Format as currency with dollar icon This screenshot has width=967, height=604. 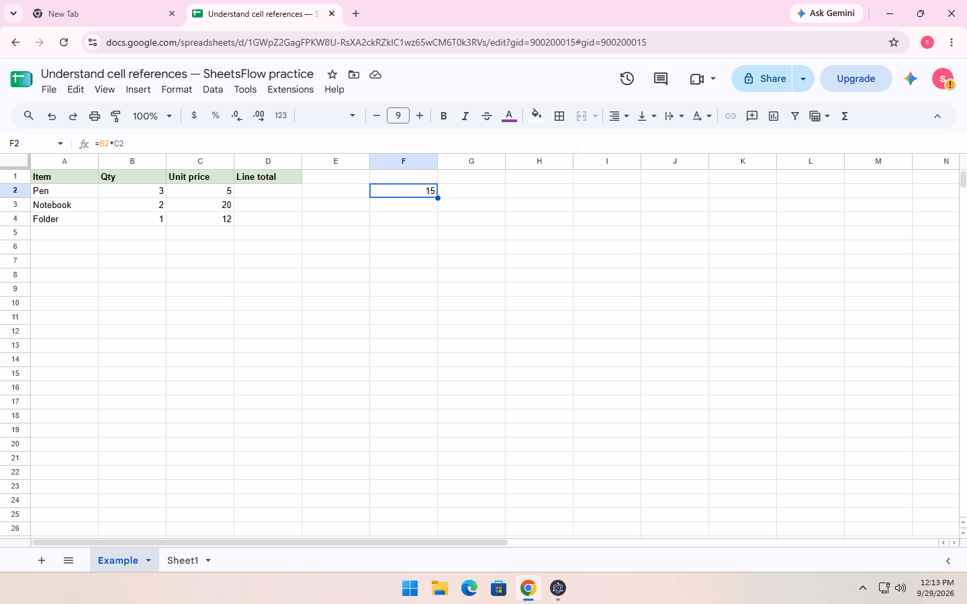point(194,115)
